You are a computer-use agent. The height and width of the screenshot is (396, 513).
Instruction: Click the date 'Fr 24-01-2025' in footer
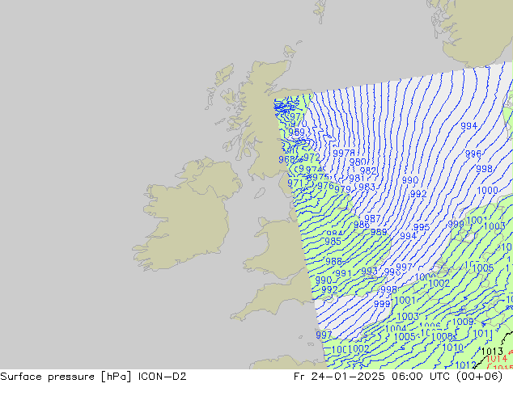point(339,377)
